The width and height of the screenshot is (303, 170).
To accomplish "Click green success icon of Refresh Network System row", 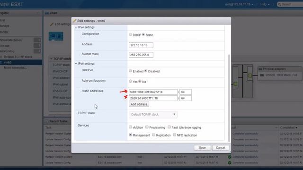I will [230, 157].
